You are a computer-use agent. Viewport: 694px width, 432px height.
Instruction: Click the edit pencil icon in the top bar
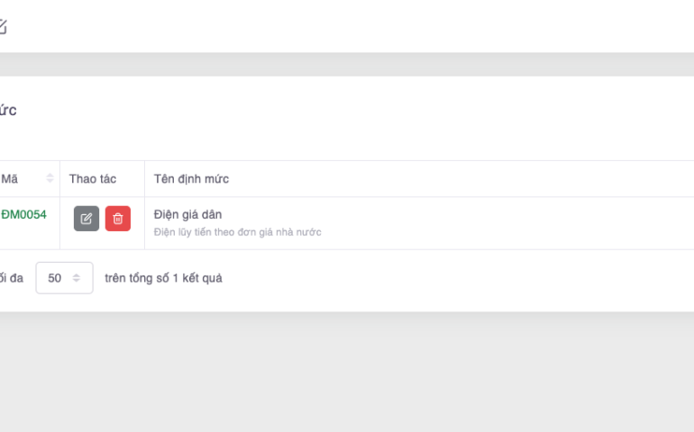pyautogui.click(x=2, y=27)
